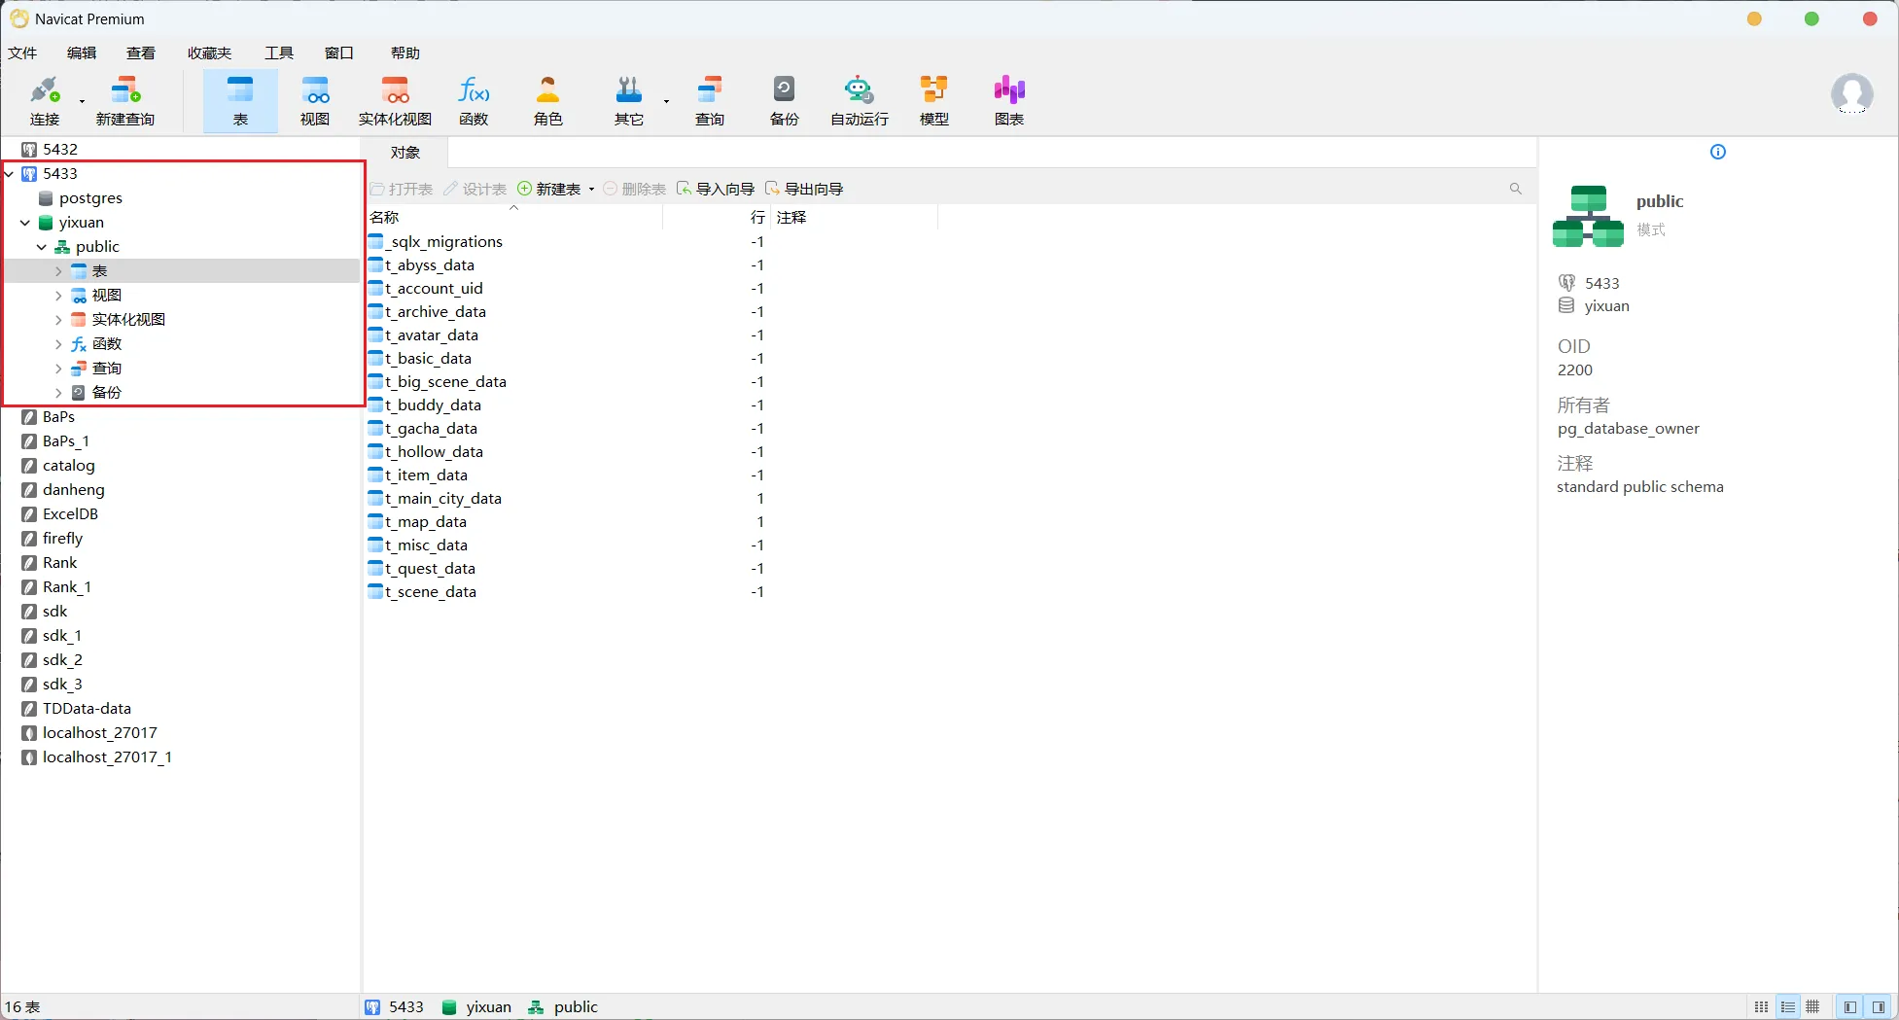Switch to the grid view icon in status bar
Viewport: 1899px width, 1020px height.
pyautogui.click(x=1812, y=1007)
